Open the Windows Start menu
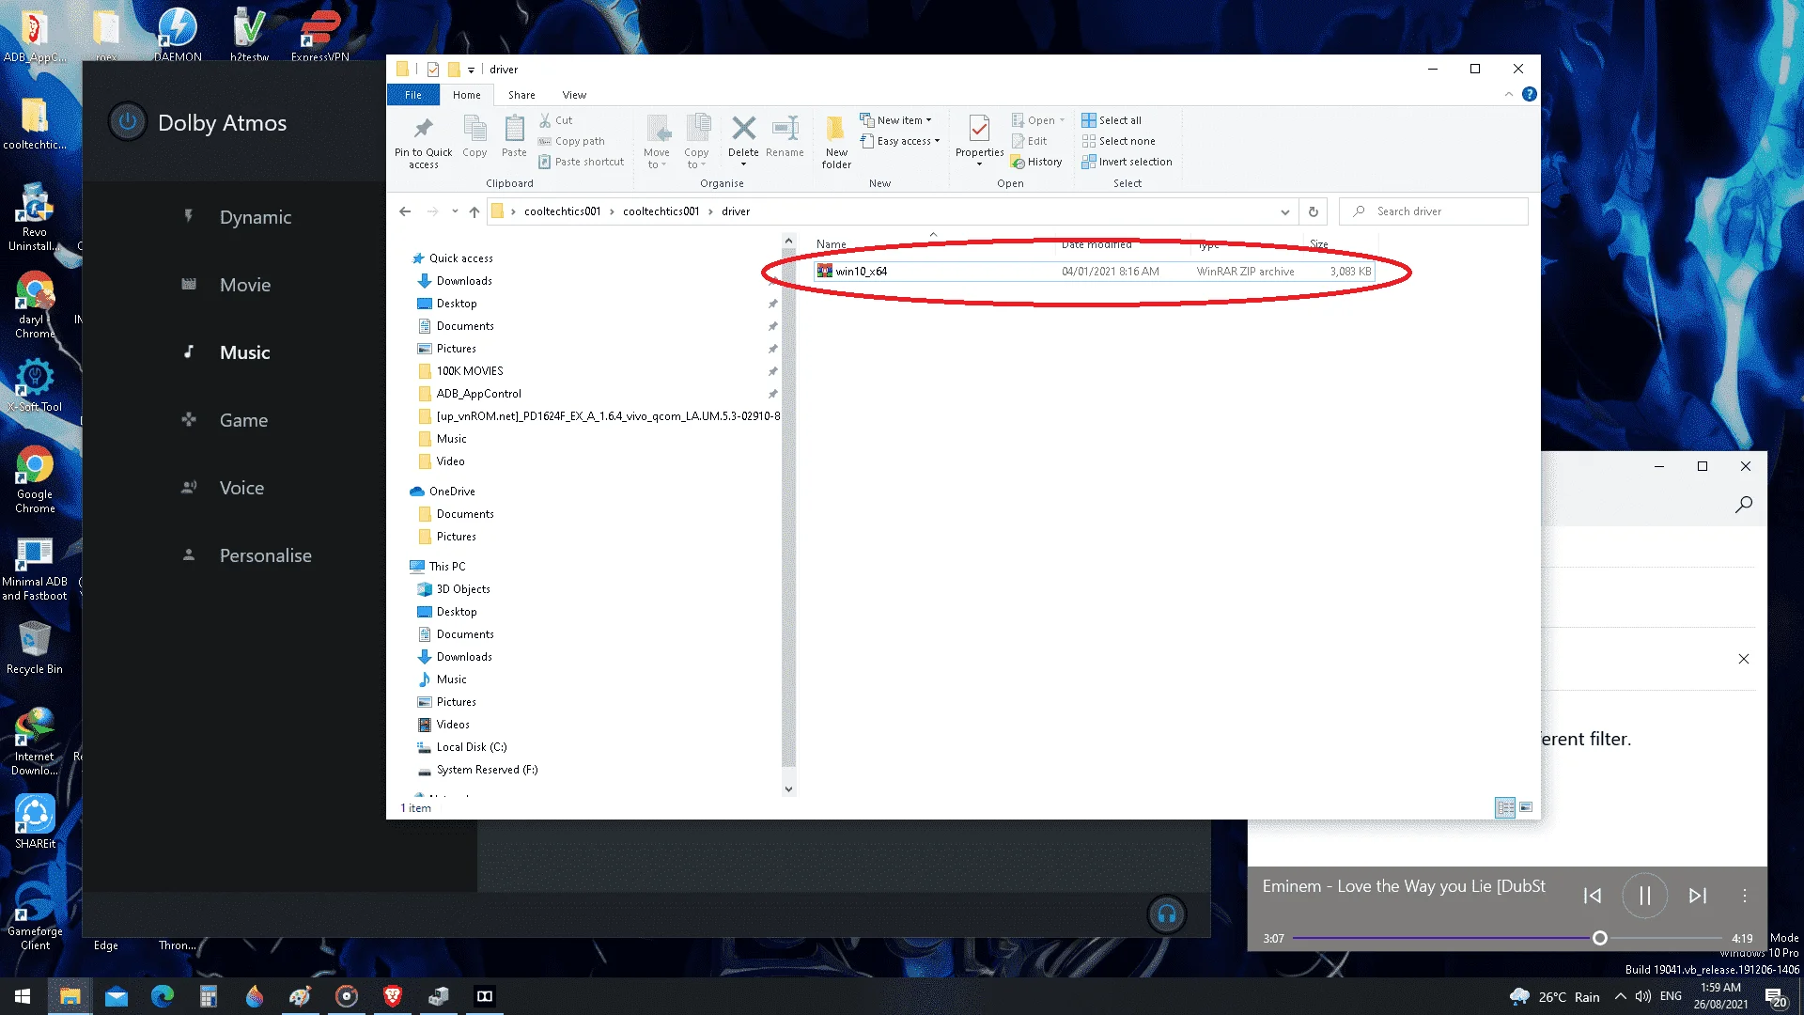This screenshot has width=1804, height=1015. [23, 996]
